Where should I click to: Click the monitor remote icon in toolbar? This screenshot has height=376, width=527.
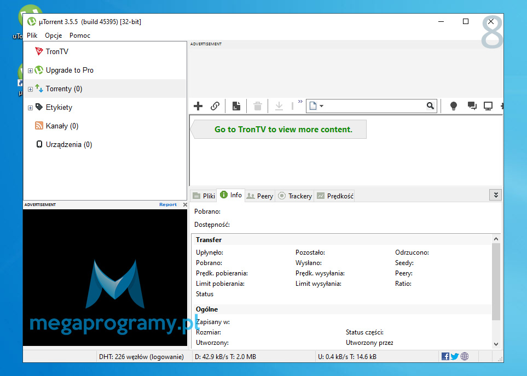488,106
